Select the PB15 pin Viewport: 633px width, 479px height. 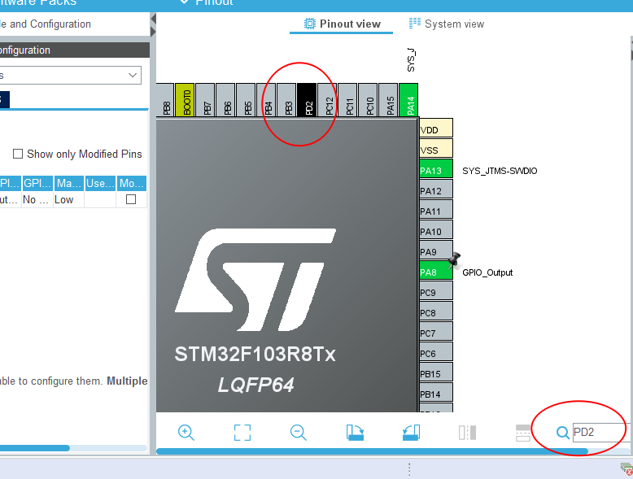click(436, 372)
